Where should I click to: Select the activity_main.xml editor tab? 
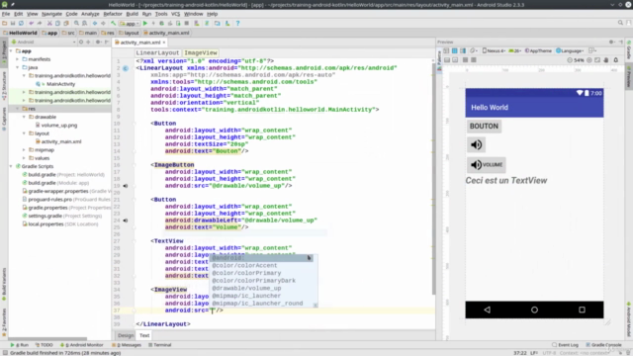tap(140, 42)
